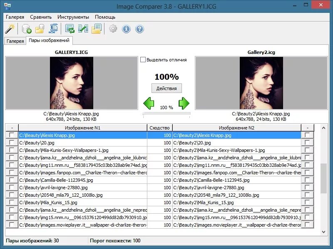Click the right dash column header
The height and width of the screenshot is (249, 333).
(x=307, y=128)
